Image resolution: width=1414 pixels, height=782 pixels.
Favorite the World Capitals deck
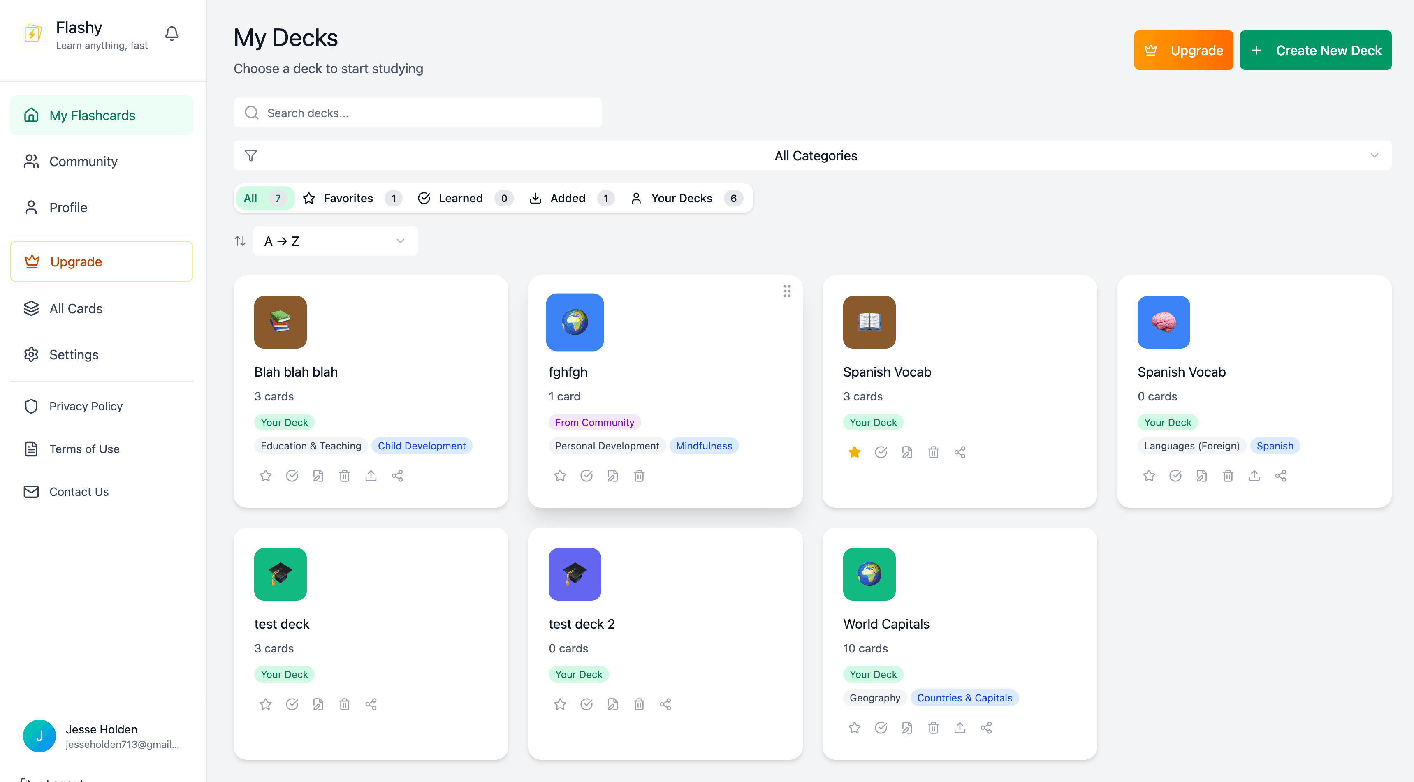click(x=854, y=728)
